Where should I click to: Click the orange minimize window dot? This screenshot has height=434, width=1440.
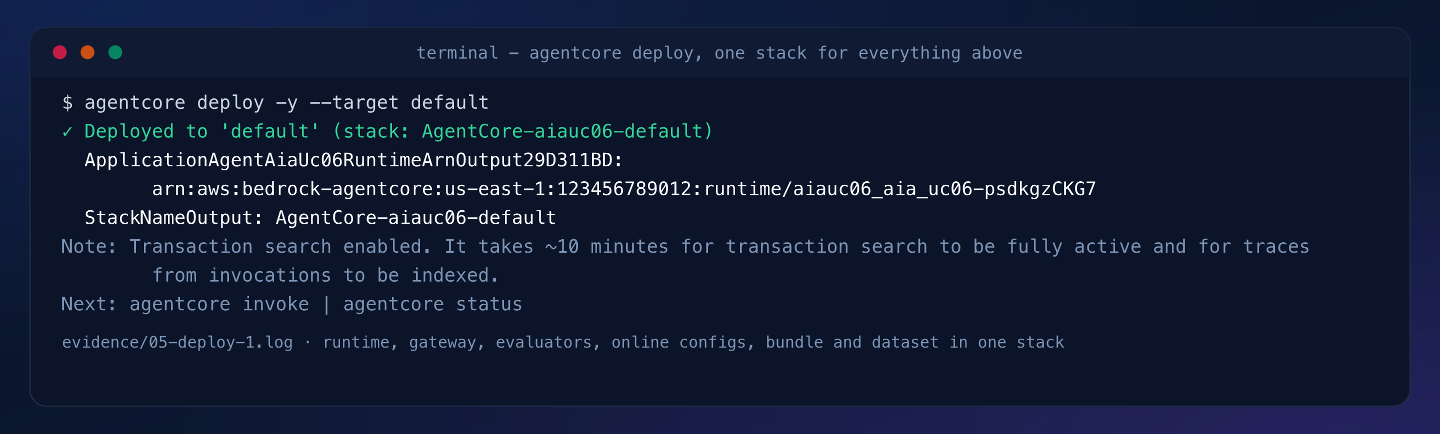tap(88, 52)
